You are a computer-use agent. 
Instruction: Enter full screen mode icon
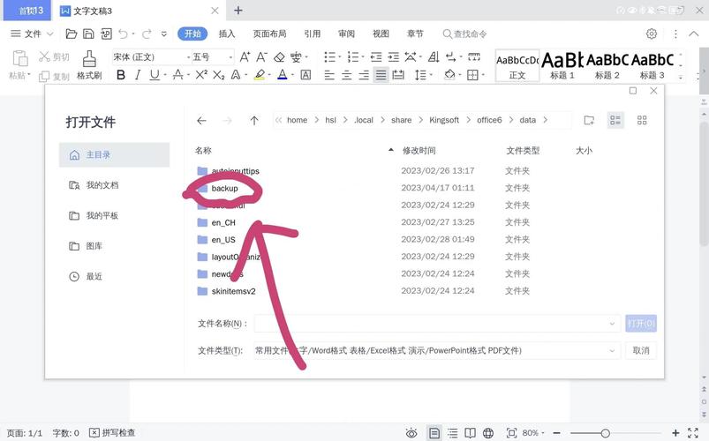pos(693,433)
